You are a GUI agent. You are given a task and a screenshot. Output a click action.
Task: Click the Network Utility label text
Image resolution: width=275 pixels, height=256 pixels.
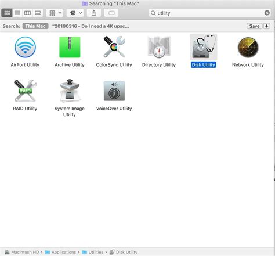pos(248,65)
